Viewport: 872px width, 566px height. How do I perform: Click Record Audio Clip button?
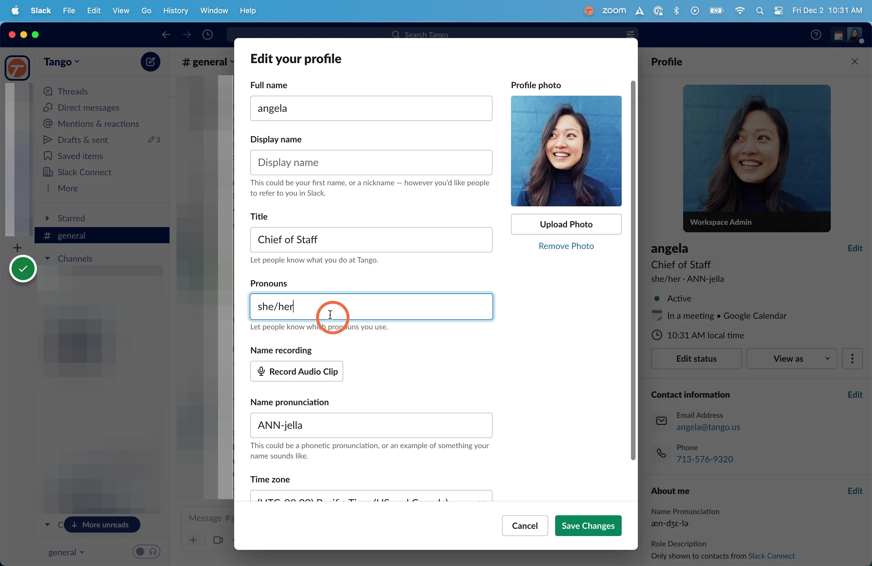click(296, 371)
